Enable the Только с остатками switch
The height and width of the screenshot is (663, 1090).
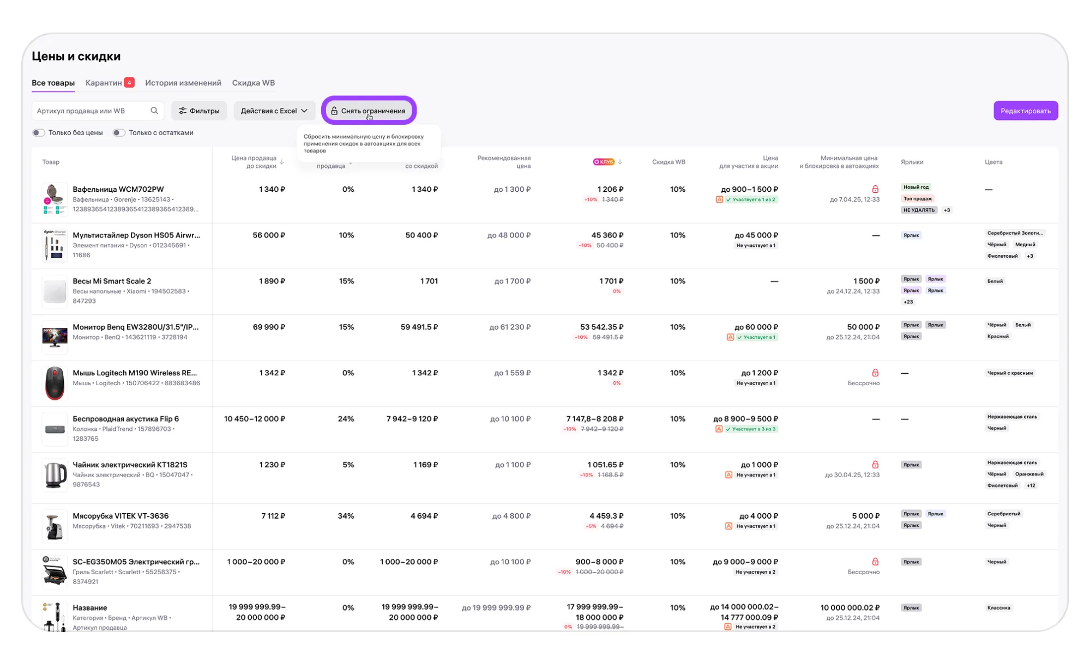(x=118, y=132)
